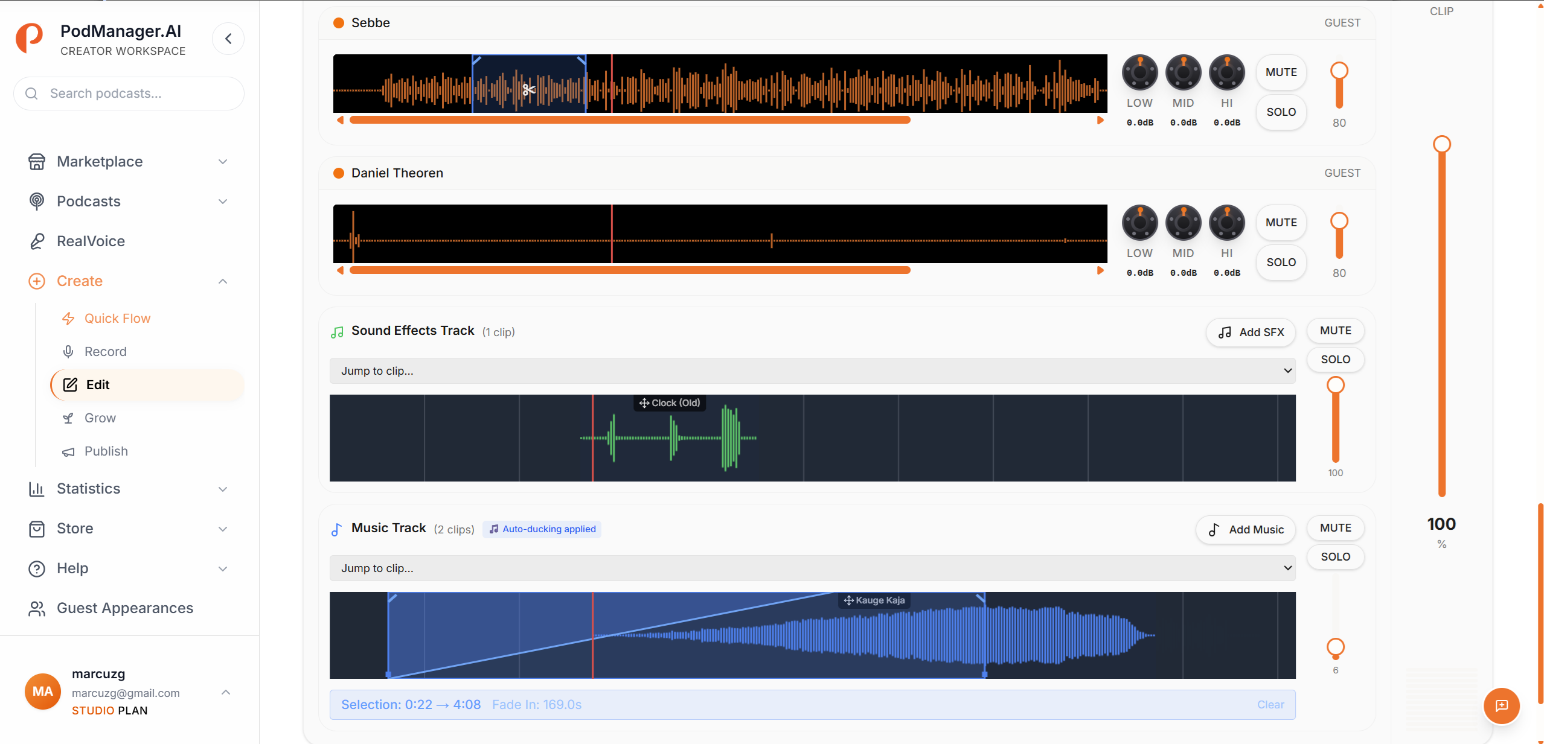Image resolution: width=1544 pixels, height=744 pixels.
Task: Open the orange chat feedback button
Action: (x=1501, y=705)
